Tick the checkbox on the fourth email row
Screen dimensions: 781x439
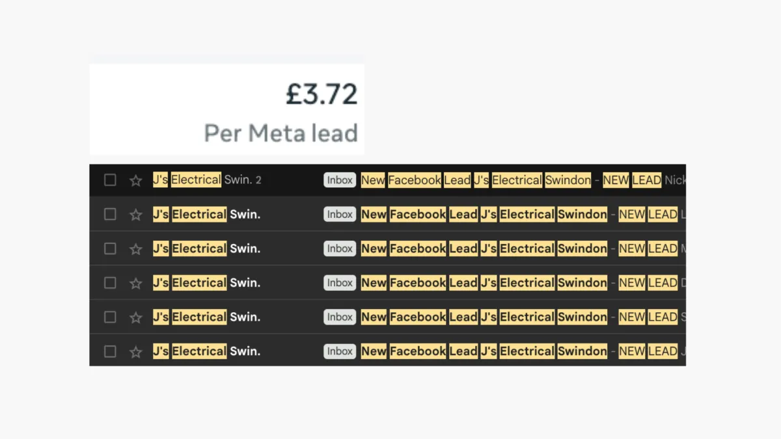click(x=110, y=283)
